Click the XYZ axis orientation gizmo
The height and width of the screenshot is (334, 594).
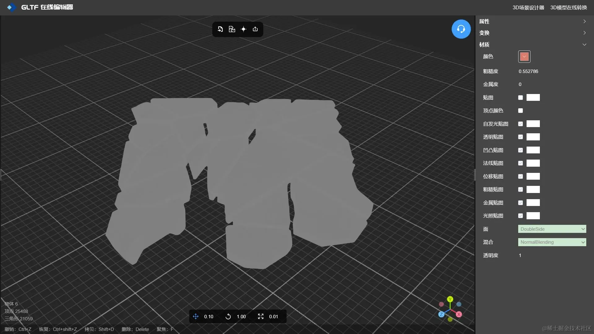click(450, 309)
